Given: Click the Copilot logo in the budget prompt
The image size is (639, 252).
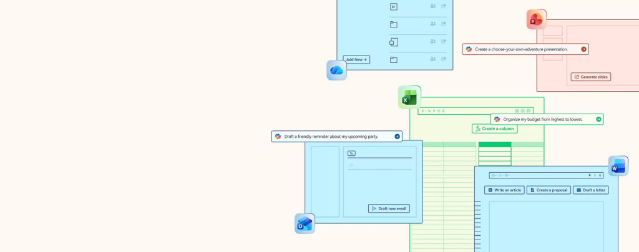Looking at the screenshot, I should (497, 119).
